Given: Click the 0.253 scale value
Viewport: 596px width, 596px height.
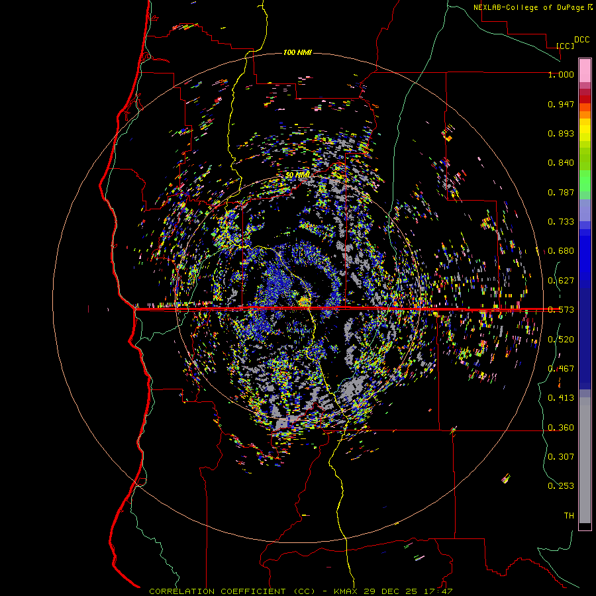Looking at the screenshot, I should [x=561, y=486].
